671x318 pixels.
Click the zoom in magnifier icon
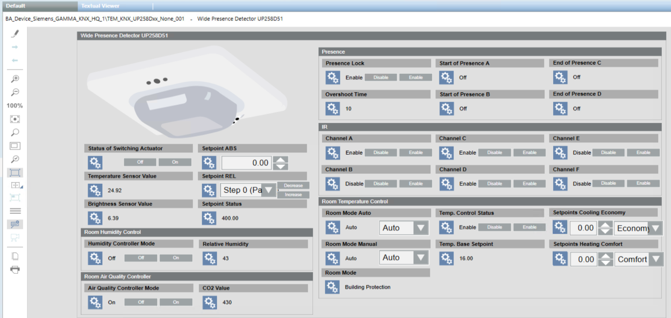(x=15, y=79)
